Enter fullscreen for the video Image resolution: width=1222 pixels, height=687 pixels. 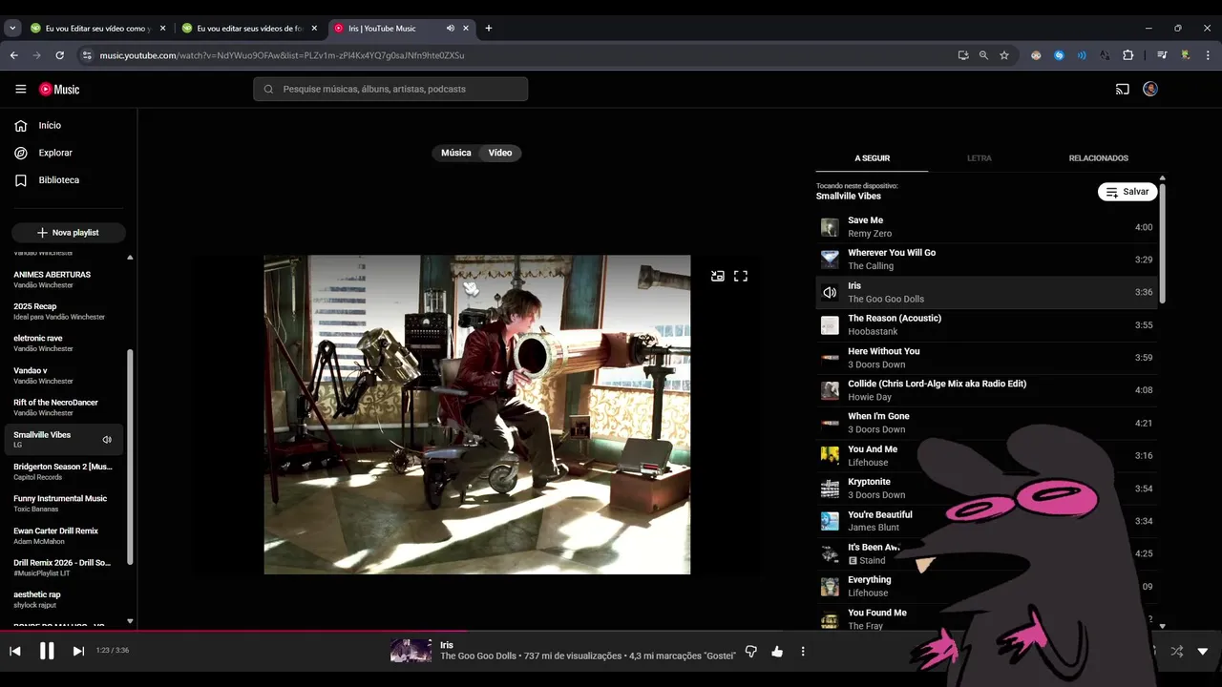pos(741,276)
